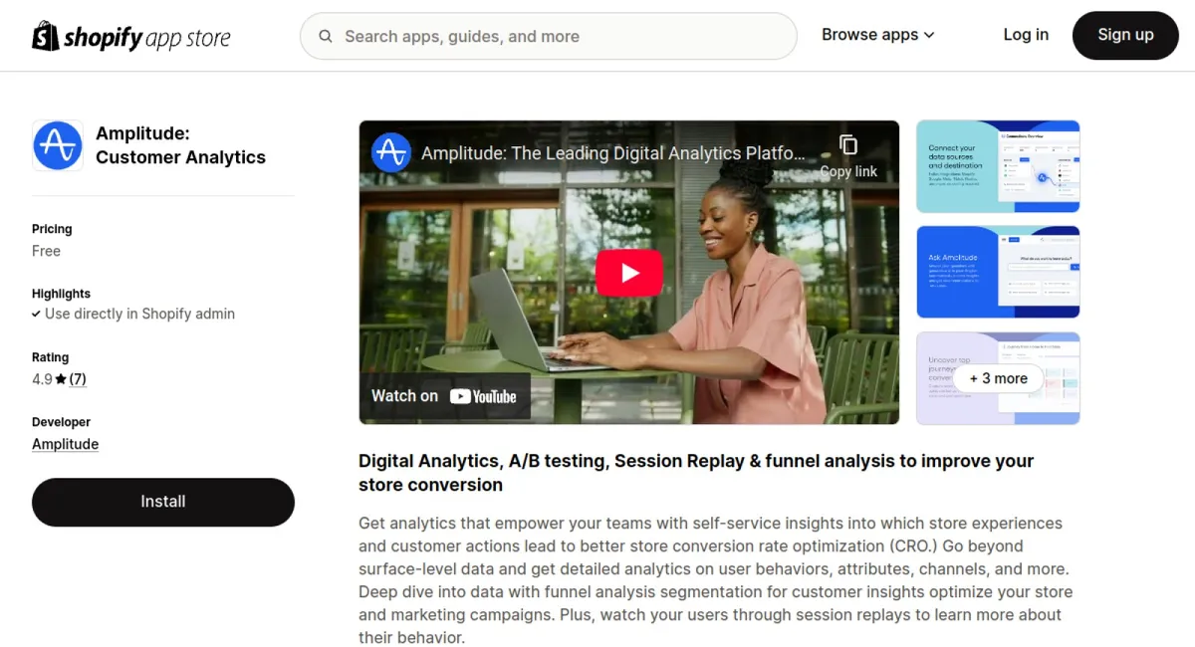This screenshot has width=1195, height=647.
Task: Open the video title link
Action: pos(612,153)
